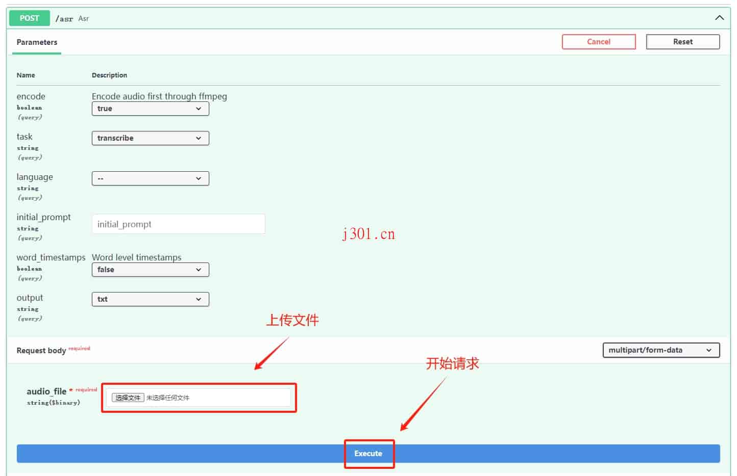The width and height of the screenshot is (737, 476).
Task: Collapse the /asr endpoint with the chevron
Action: 719,18
